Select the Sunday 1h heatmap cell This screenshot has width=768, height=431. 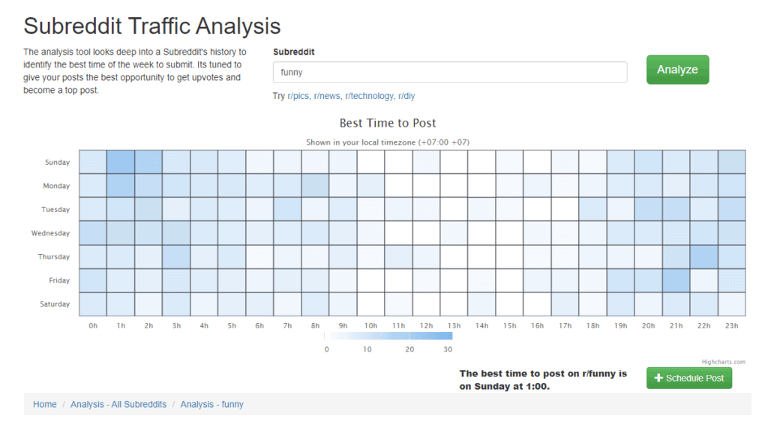pyautogui.click(x=121, y=162)
